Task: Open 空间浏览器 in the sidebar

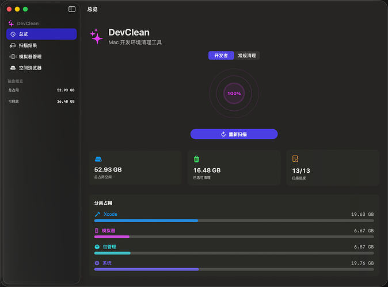Action: (41, 68)
